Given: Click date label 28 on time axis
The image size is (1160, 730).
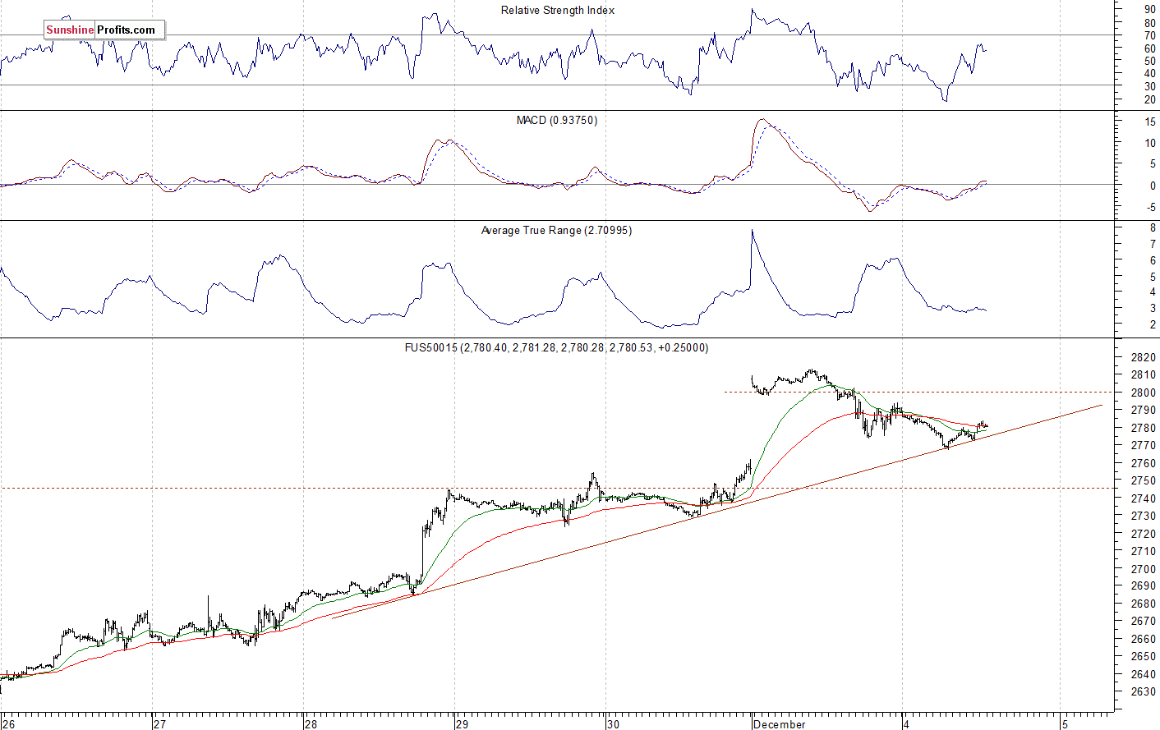Looking at the screenshot, I should point(311,724).
